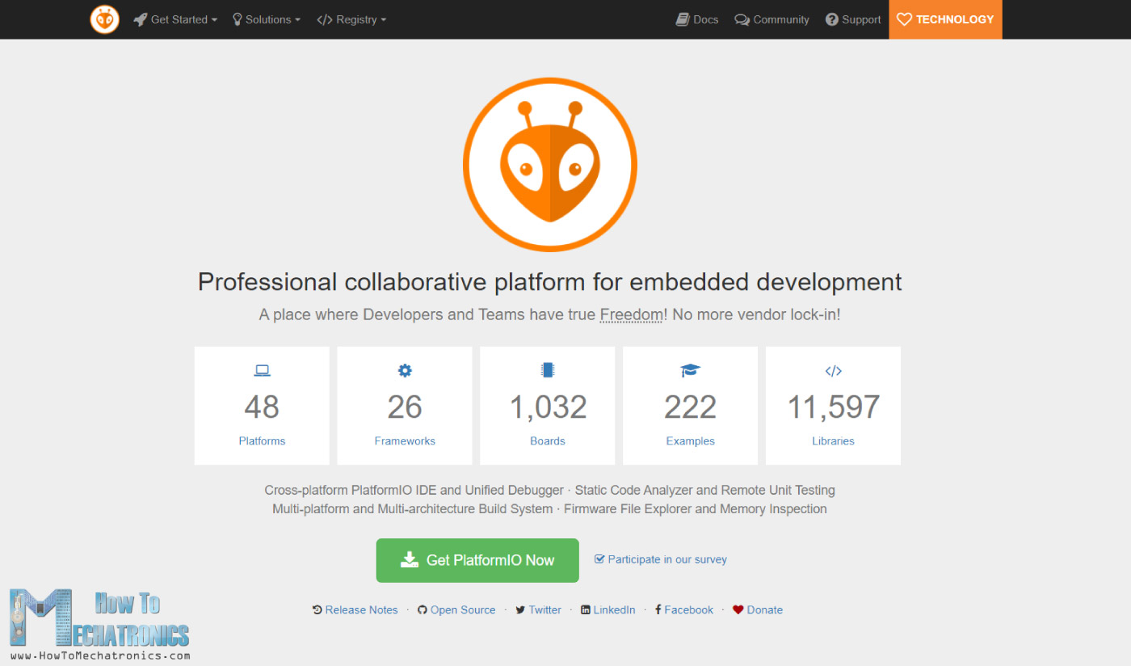Expand the Registry dropdown
The height and width of the screenshot is (666, 1131).
tap(351, 19)
